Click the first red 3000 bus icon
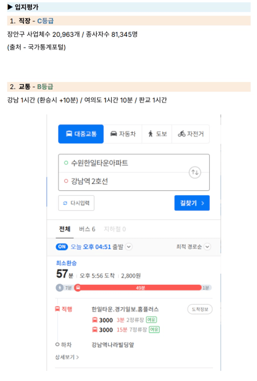This screenshot has width=257, height=381. point(94,320)
